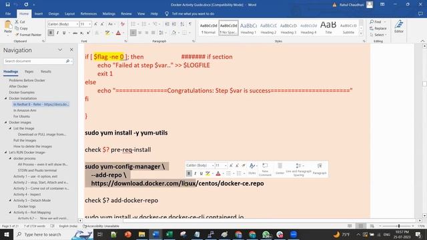Apply the Heading 1 style
The image size is (427, 240).
pos(248,28)
